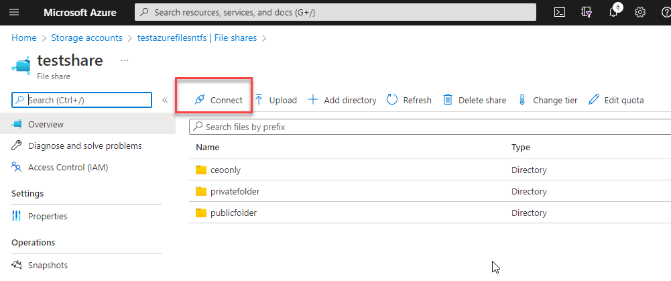Click the Connect plug icon
The width and height of the screenshot is (671, 281).
point(199,100)
